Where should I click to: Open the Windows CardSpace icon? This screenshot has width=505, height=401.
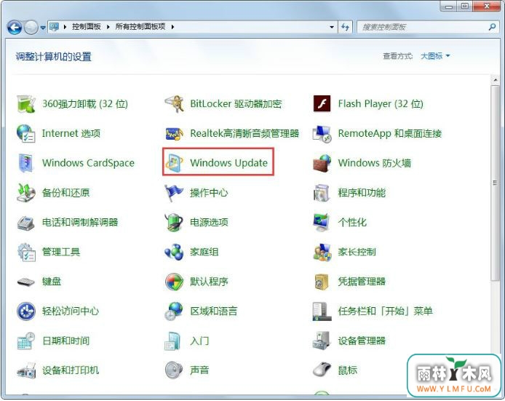click(26, 163)
